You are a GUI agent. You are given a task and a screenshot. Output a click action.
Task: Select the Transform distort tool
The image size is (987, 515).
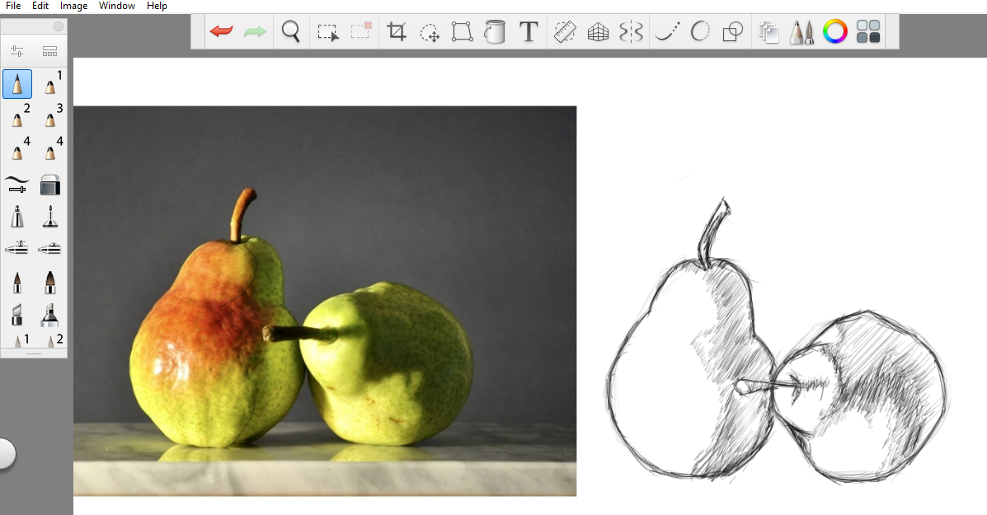click(x=462, y=30)
